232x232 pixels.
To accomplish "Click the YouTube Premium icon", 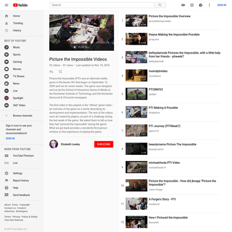I will click(7, 155).
